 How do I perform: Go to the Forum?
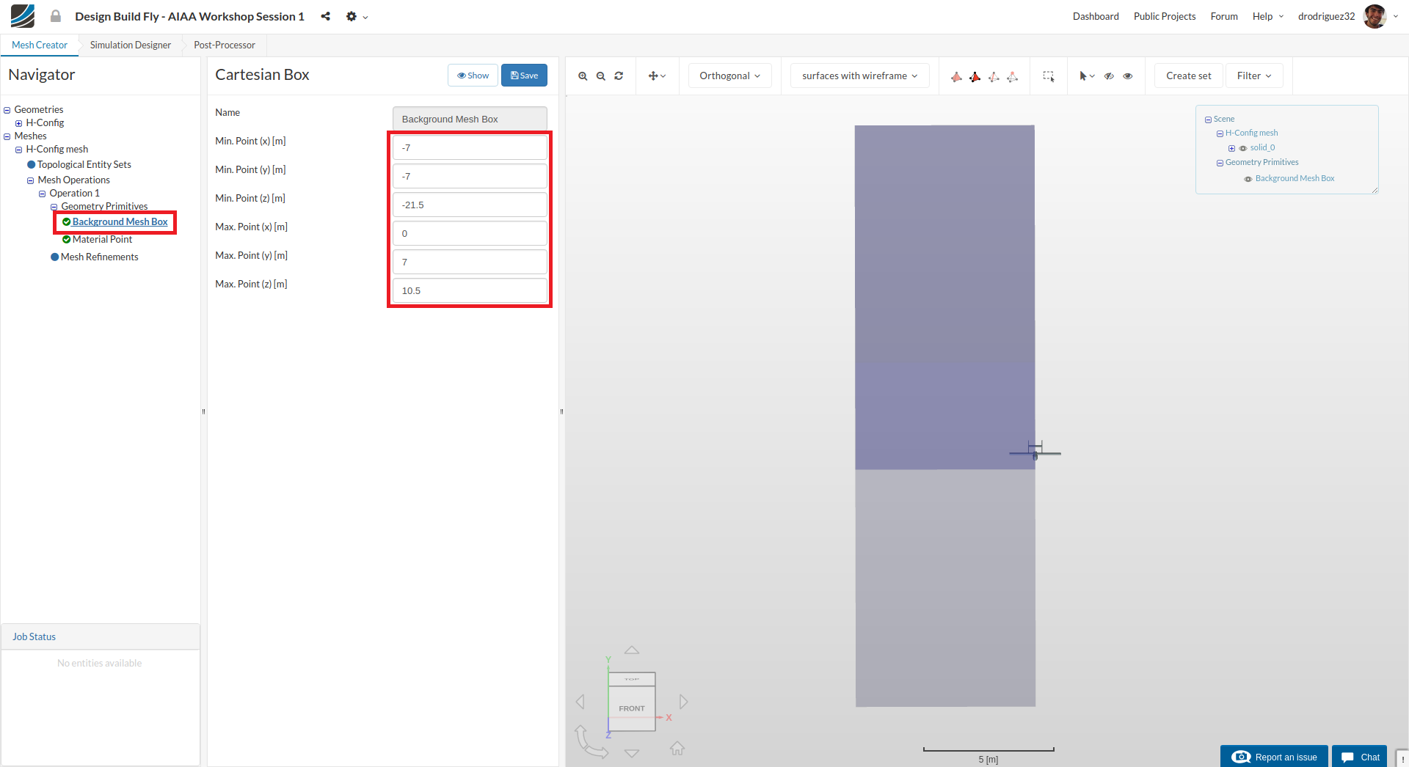[x=1224, y=16]
